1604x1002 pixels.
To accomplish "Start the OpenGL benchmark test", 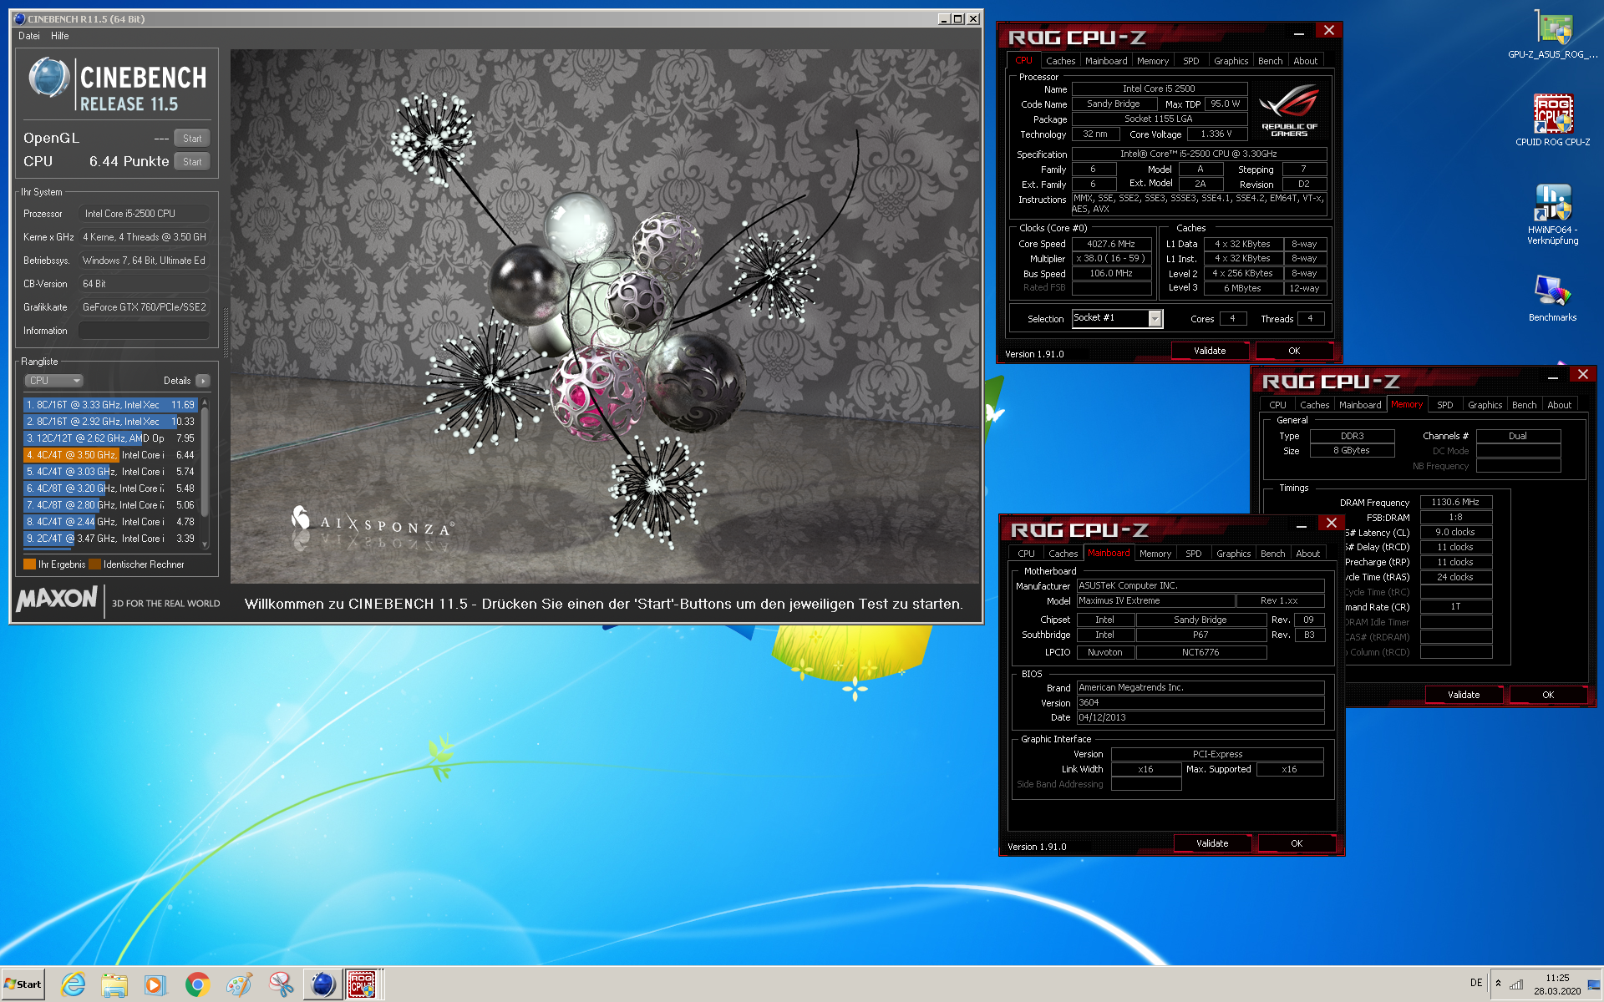I will 192,139.
